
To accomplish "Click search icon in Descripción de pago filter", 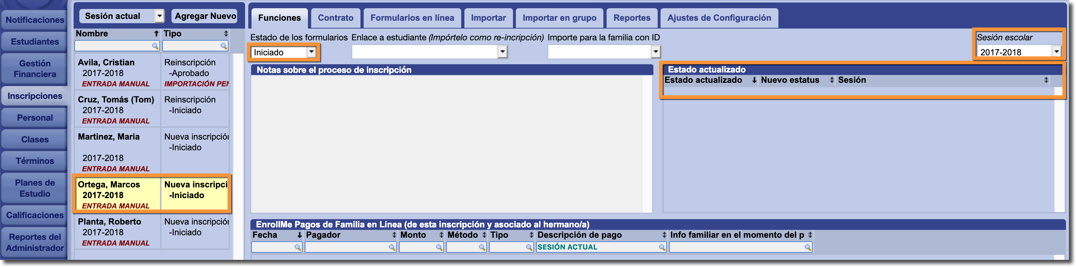I will click(x=662, y=247).
